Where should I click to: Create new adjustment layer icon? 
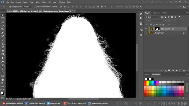173,70
